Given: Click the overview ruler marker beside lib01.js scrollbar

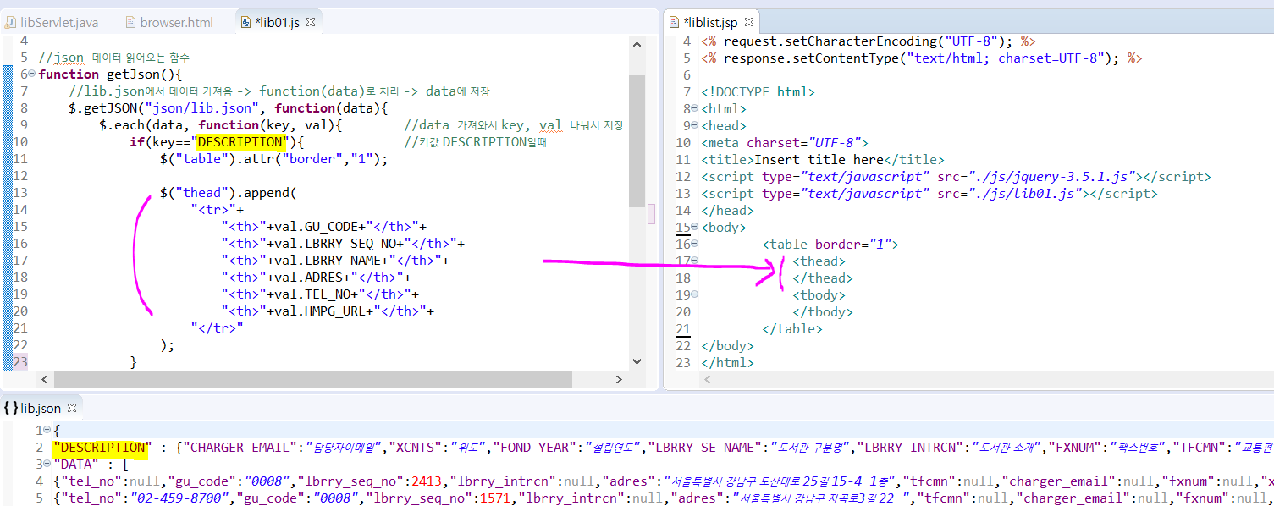Looking at the screenshot, I should (x=651, y=214).
